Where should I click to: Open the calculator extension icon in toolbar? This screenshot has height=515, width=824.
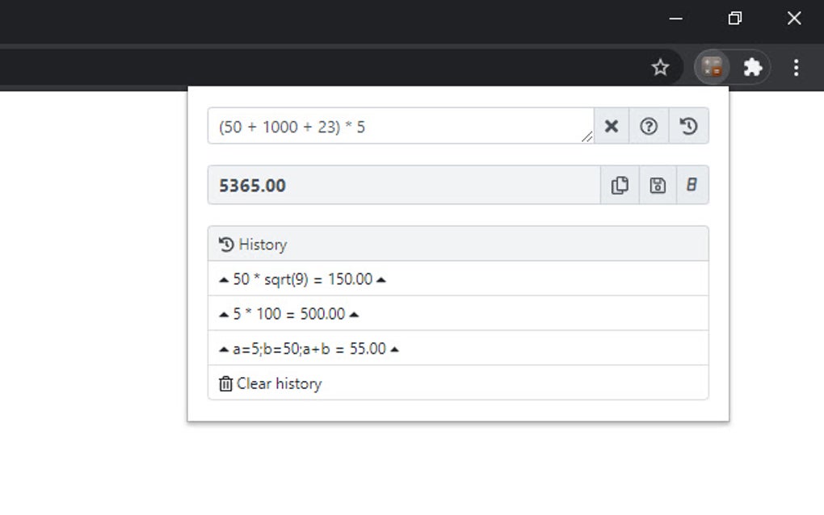[x=712, y=67]
